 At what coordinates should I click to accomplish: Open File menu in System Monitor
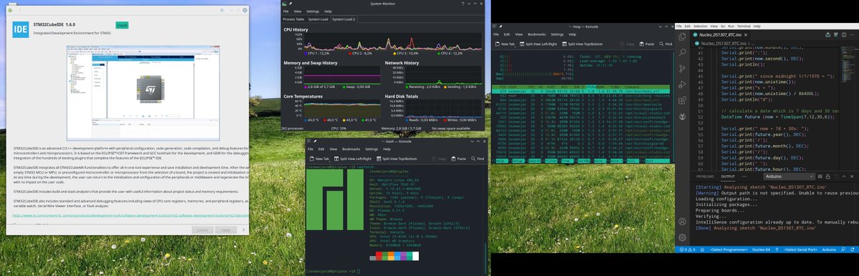coord(286,11)
